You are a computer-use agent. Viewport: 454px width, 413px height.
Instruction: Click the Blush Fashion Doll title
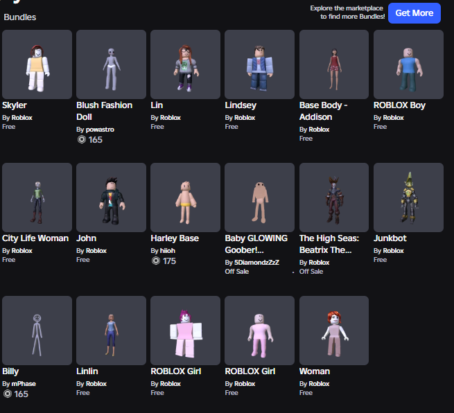(104, 111)
